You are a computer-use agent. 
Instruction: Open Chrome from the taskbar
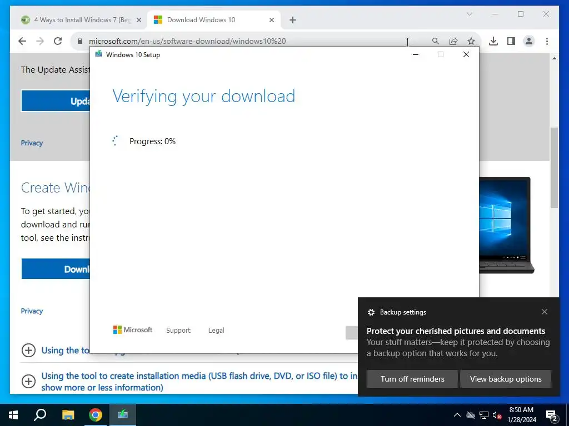pos(96,415)
